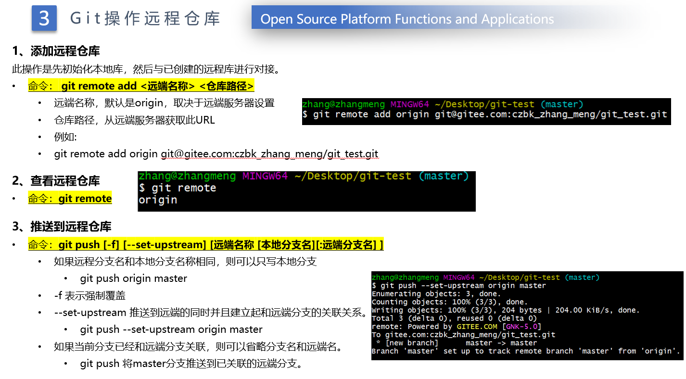This screenshot has height=379, width=686.
Task: Click the heading '1、添加远程仓库'
Action: (x=56, y=51)
